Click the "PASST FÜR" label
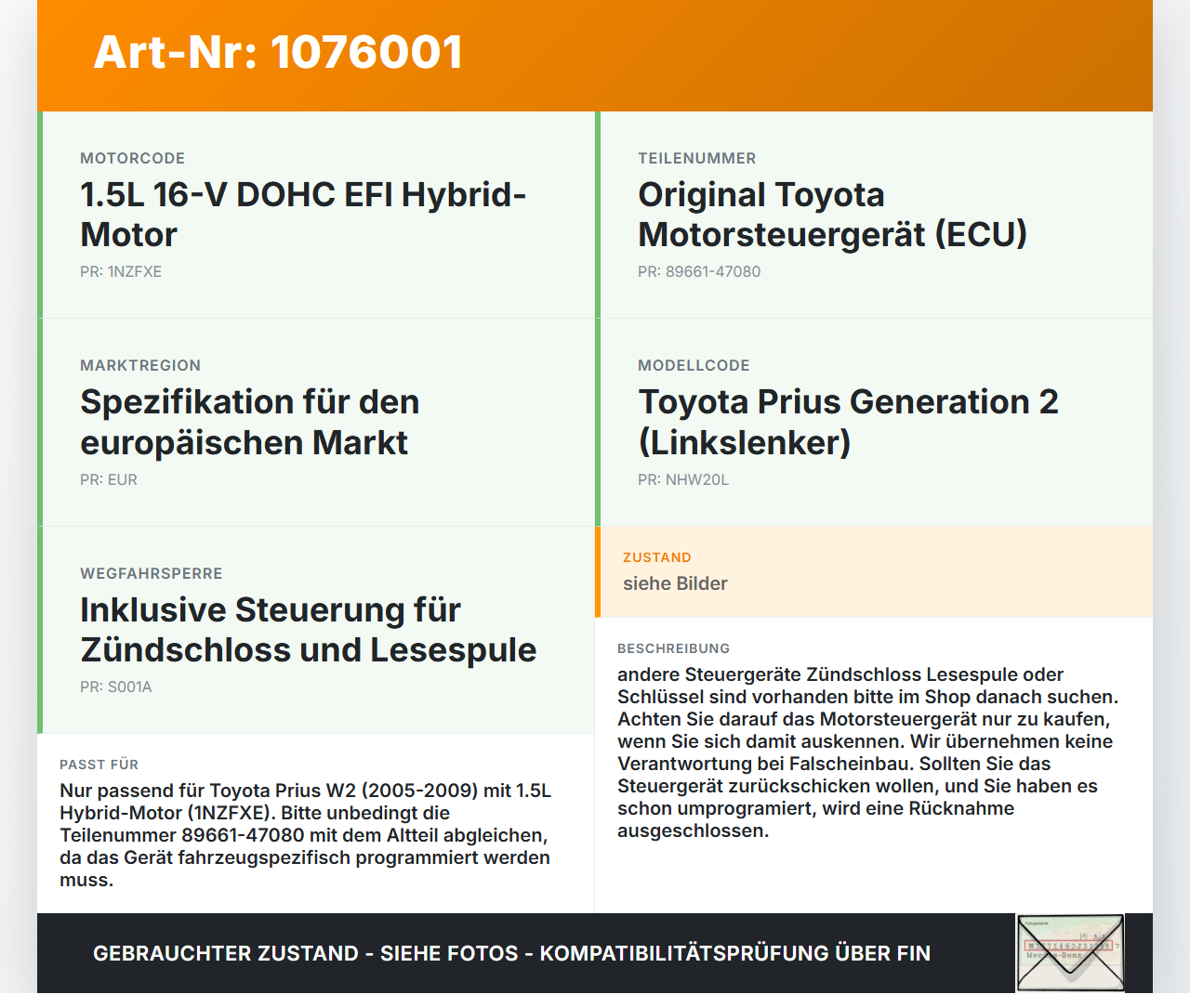1190x994 pixels. point(99,765)
